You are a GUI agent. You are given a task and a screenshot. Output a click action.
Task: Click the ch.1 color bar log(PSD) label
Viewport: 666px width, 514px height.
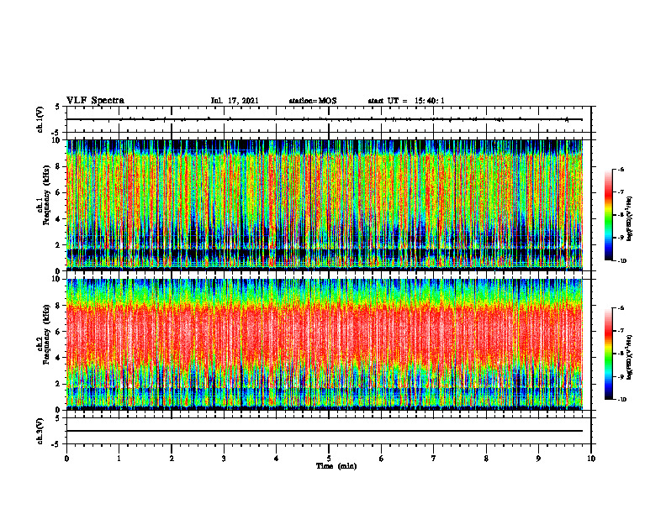631,219
